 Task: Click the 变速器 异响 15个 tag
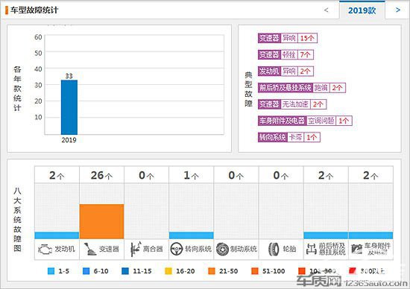click(x=287, y=38)
